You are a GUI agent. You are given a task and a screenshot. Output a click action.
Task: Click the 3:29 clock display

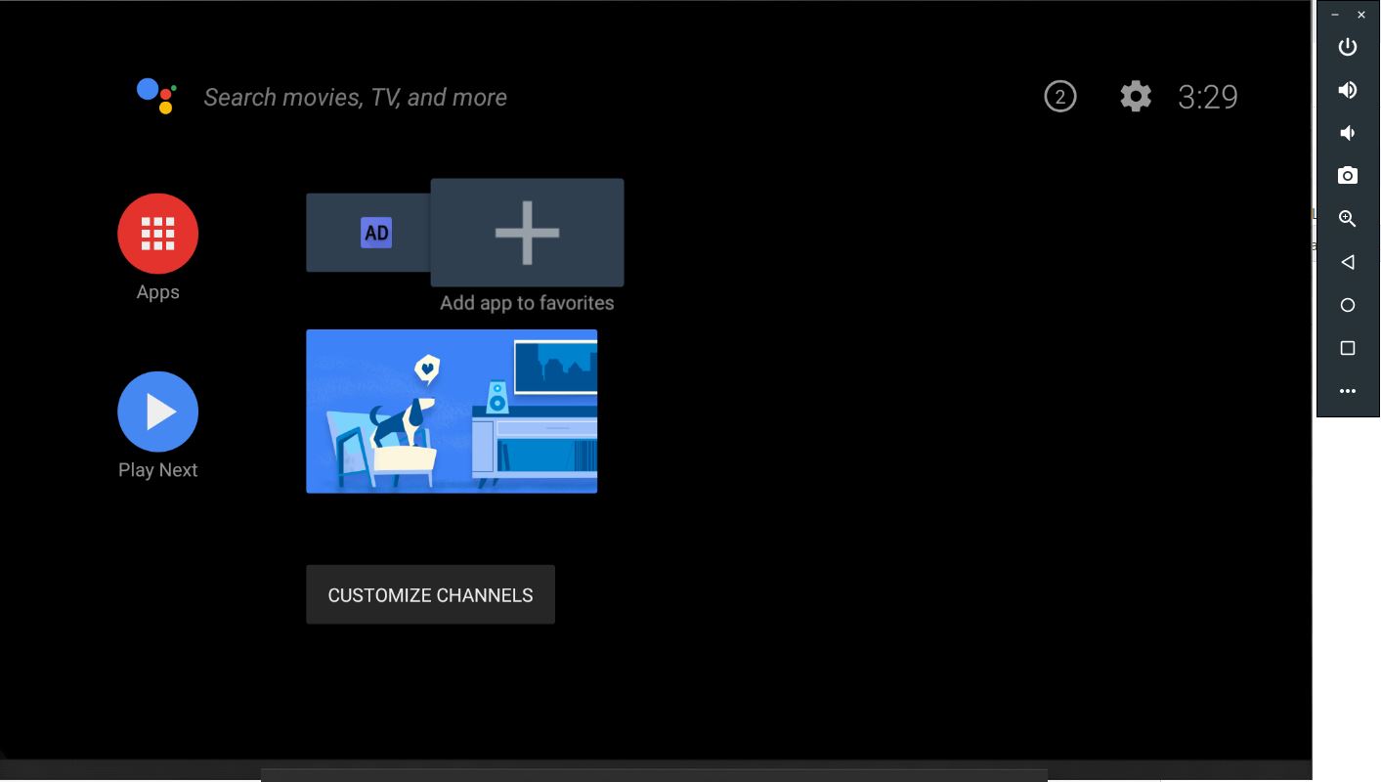[1207, 96]
